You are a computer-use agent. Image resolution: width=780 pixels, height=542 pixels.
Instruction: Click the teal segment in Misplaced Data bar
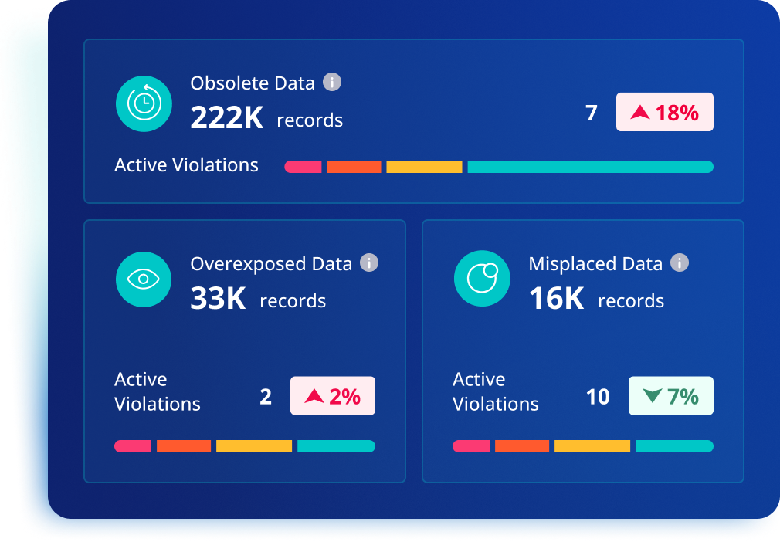tap(674, 446)
